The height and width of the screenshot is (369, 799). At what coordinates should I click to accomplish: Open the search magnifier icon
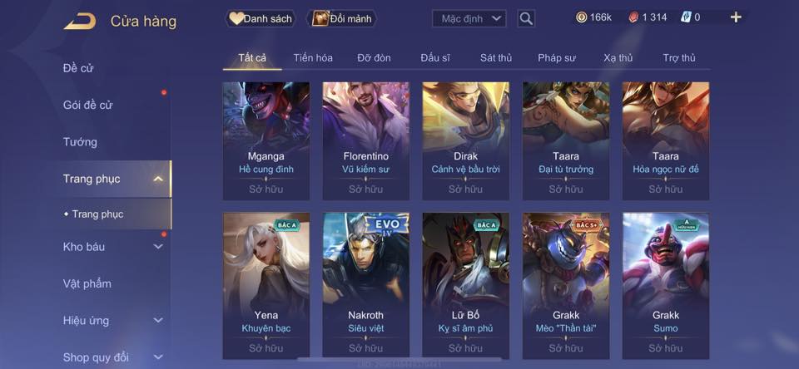tap(526, 19)
